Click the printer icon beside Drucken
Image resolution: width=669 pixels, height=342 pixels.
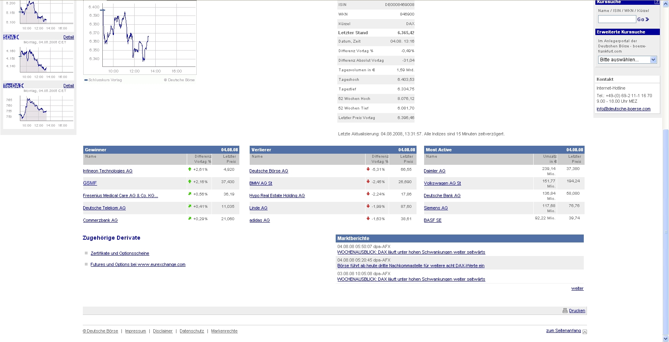point(565,311)
